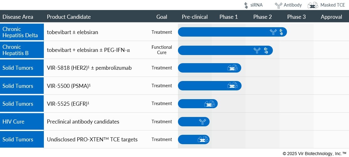Click the siRNA legend icon

(246, 5)
